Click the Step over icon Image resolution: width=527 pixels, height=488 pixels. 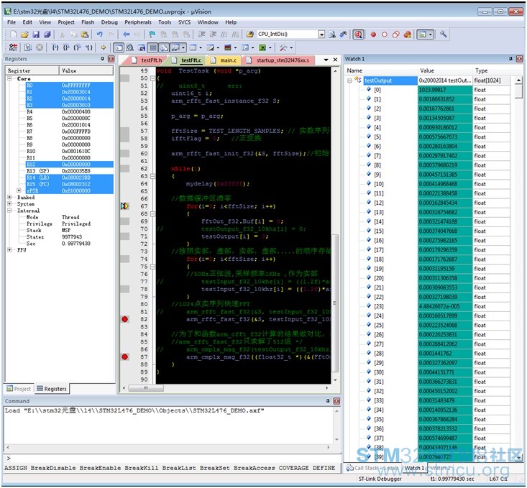pos(66,47)
